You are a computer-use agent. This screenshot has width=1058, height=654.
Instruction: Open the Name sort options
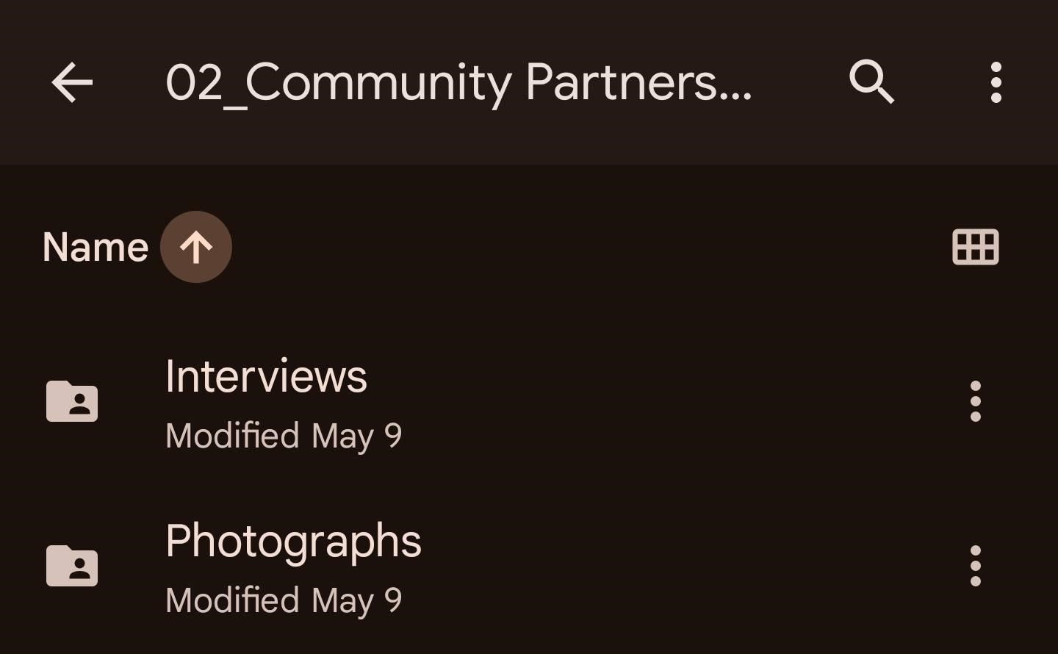click(x=96, y=247)
